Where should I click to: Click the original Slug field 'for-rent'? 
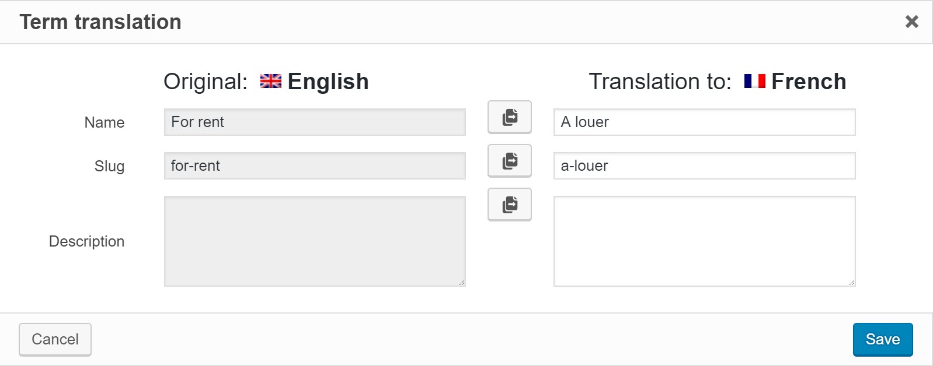314,166
